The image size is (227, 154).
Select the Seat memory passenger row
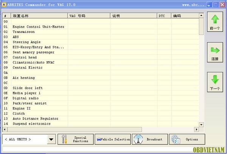(x=101, y=52)
